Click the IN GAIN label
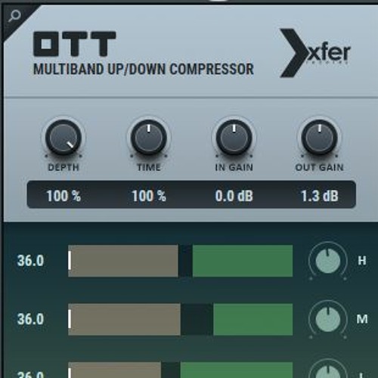 pyautogui.click(x=234, y=168)
